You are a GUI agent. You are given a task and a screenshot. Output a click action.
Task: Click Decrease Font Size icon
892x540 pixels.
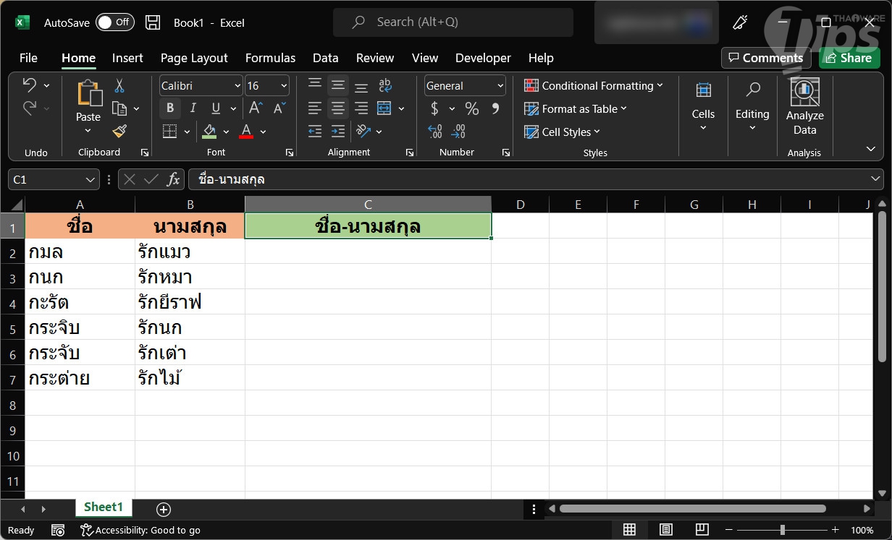pyautogui.click(x=279, y=108)
